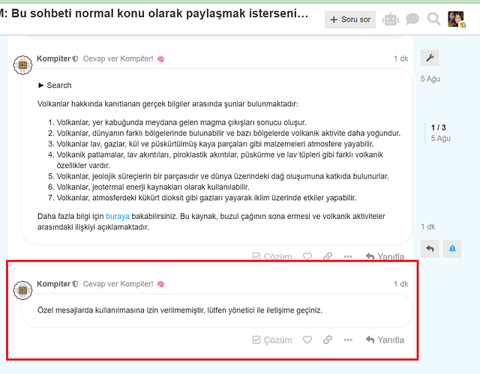Open the chat speech bubble icon
This screenshot has height=374, width=480.
(412, 19)
